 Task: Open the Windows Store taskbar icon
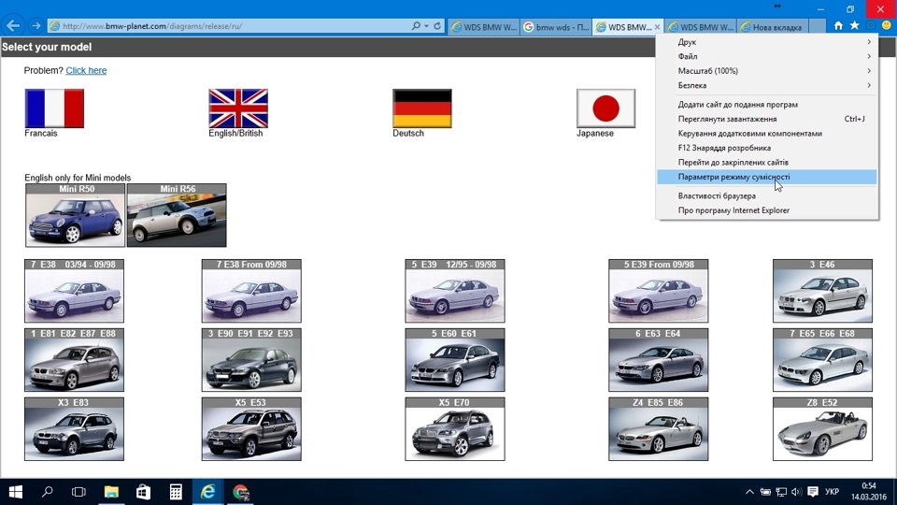[x=143, y=492]
